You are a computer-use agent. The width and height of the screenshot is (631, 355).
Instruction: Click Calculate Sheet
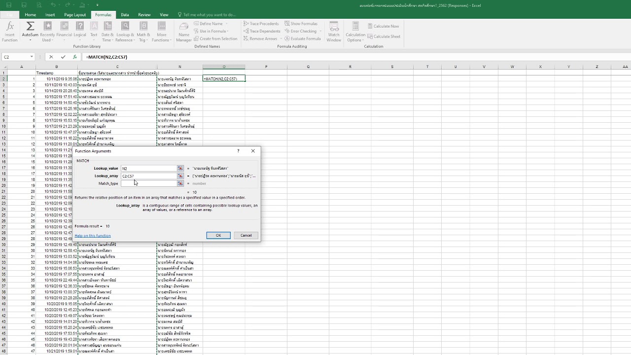384,36
